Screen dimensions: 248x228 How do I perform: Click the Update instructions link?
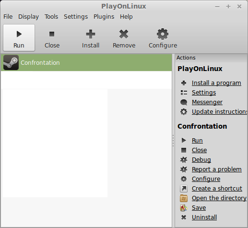pyautogui.click(x=220, y=112)
